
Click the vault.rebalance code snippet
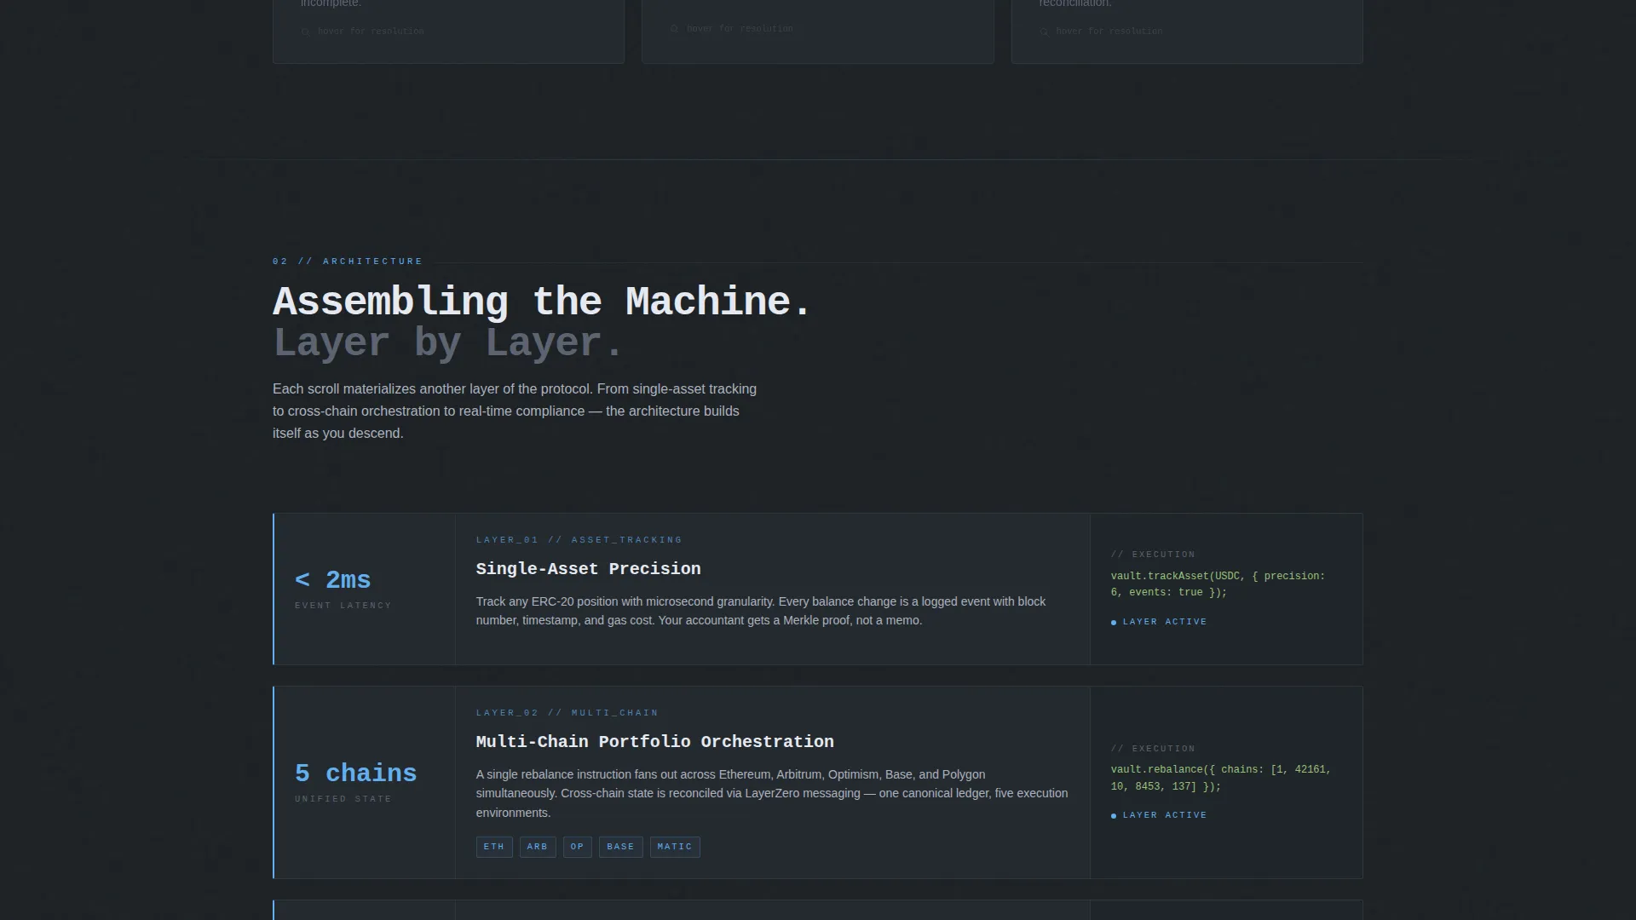coord(1221,778)
